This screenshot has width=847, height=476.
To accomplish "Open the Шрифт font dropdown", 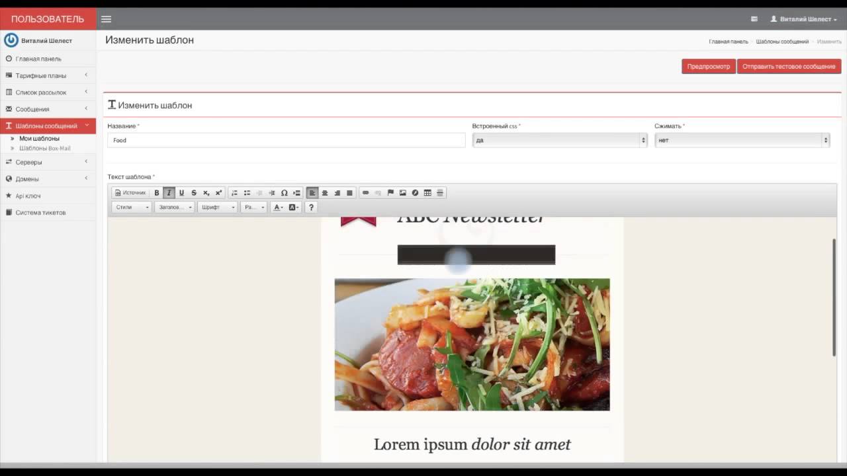I will [218, 208].
